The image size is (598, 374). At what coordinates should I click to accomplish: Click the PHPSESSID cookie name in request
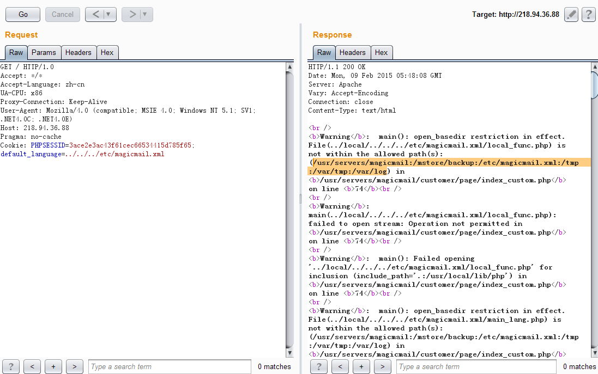(x=48, y=145)
